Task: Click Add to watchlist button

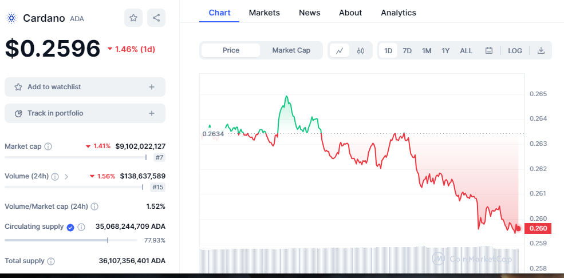Action: coord(85,87)
